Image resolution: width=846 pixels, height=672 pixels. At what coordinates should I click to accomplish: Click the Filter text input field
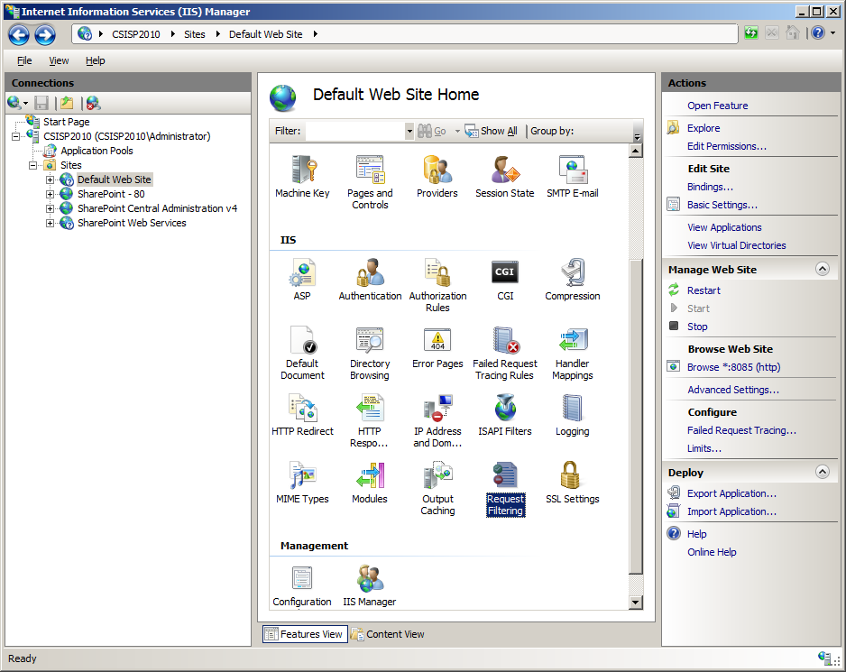(x=354, y=131)
